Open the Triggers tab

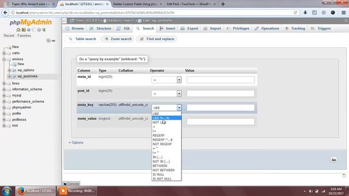coord(321,28)
